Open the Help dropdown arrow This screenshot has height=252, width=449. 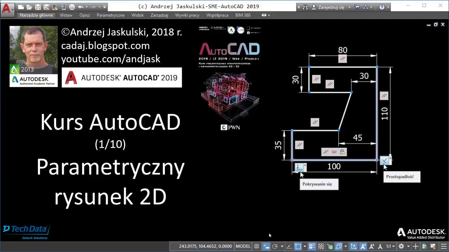[388, 7]
